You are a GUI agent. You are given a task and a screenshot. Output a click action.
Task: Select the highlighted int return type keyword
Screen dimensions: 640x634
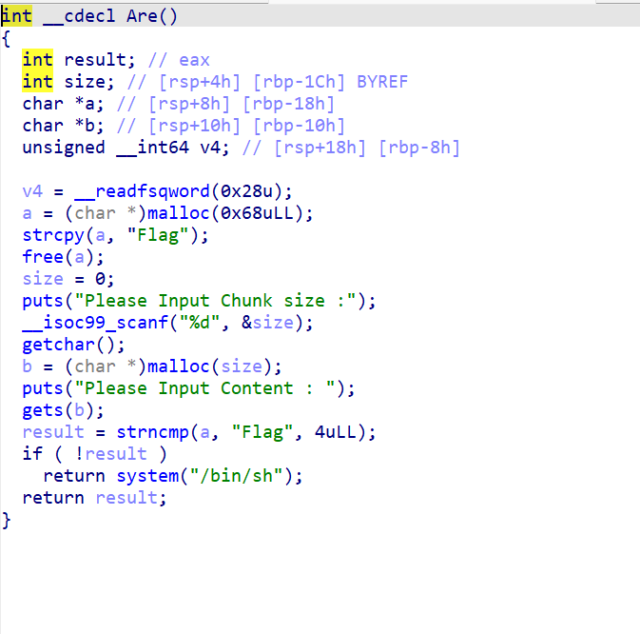point(16,16)
